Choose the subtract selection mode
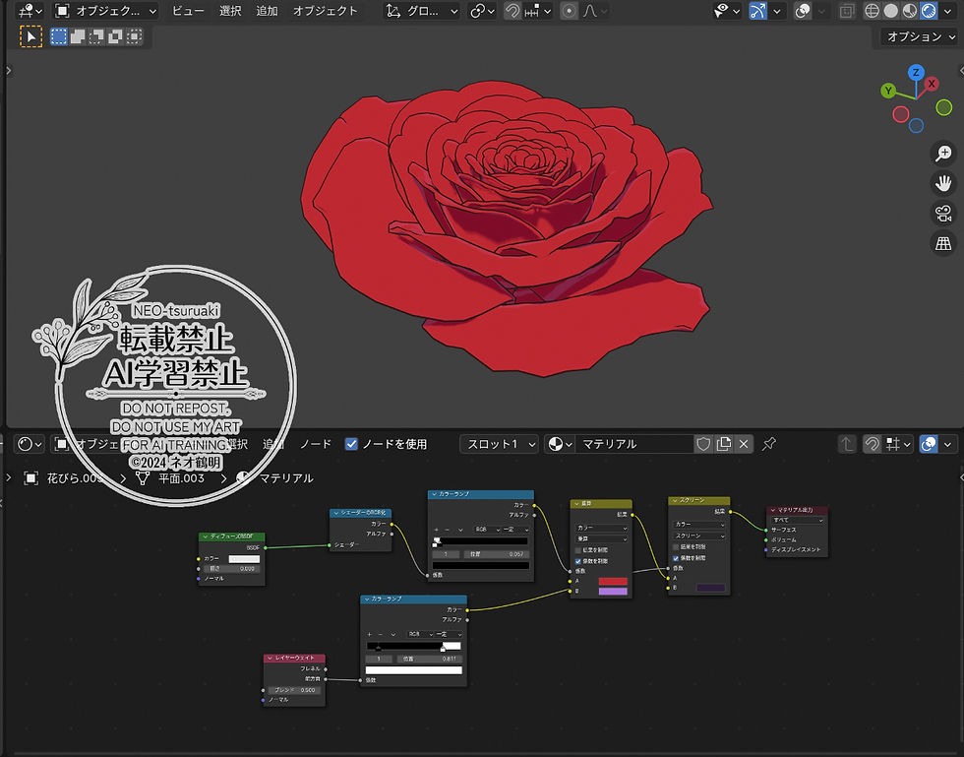 click(96, 37)
